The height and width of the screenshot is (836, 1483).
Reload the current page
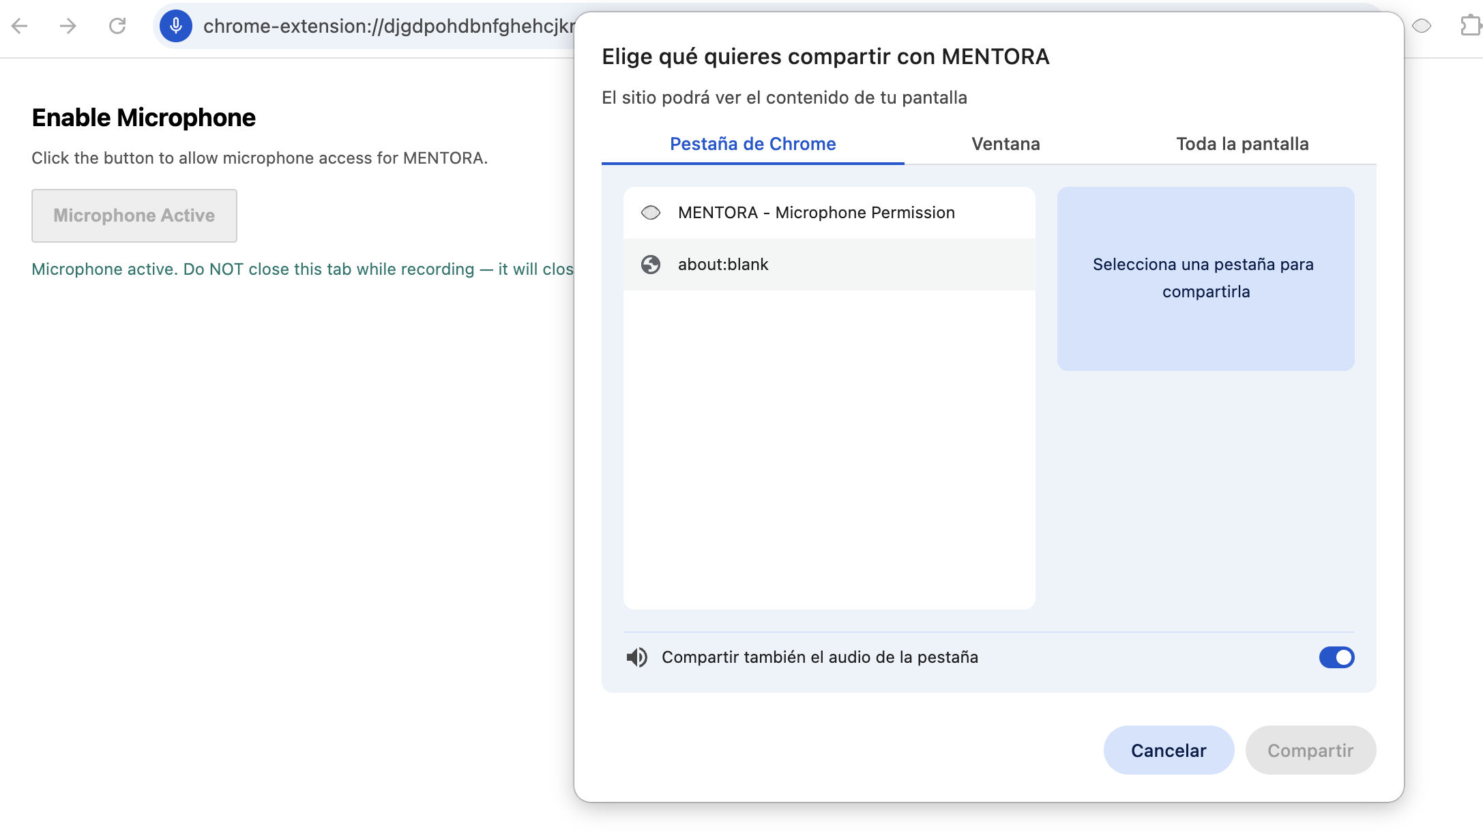coord(117,26)
